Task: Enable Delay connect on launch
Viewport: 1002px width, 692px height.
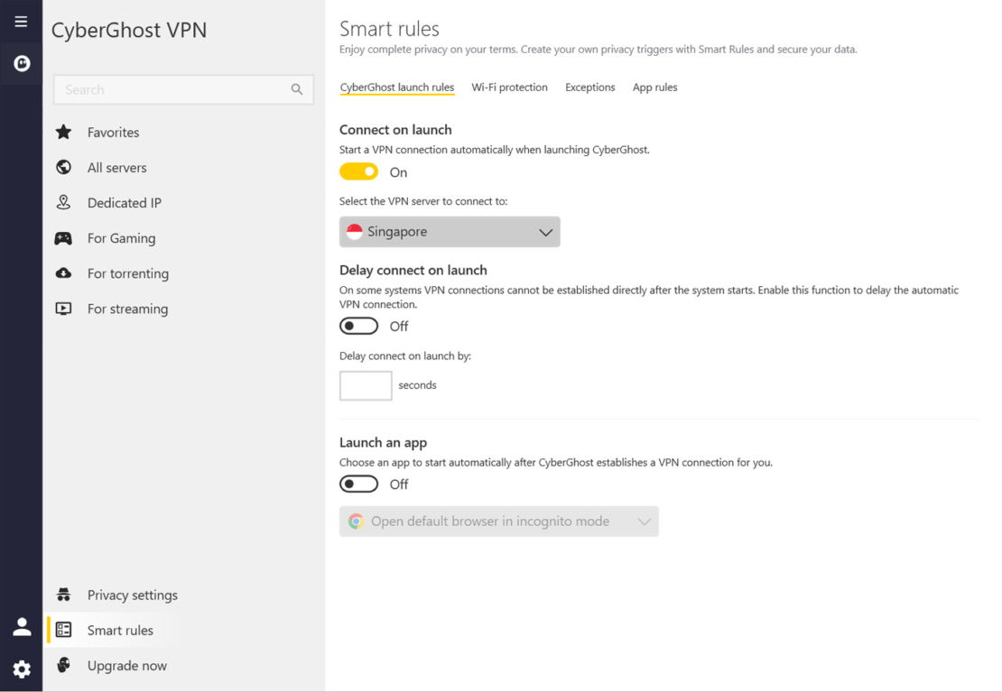Action: pos(358,326)
